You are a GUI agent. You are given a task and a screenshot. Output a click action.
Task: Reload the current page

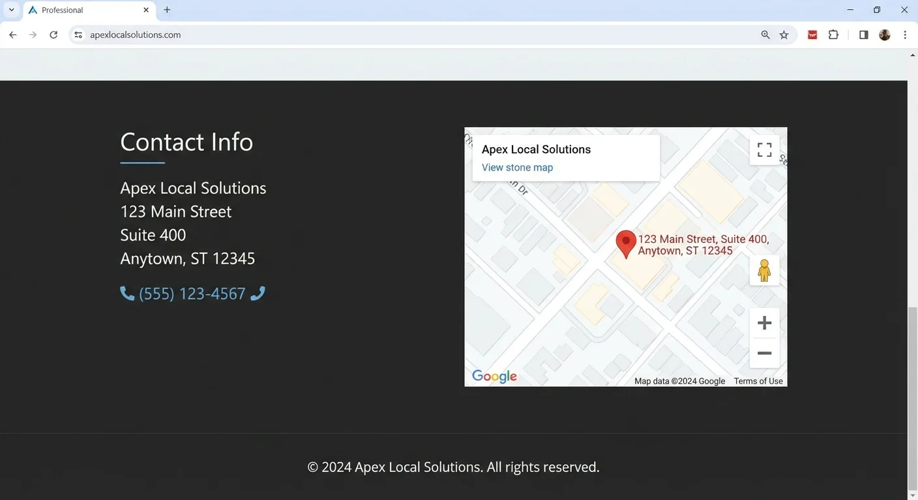click(x=54, y=35)
